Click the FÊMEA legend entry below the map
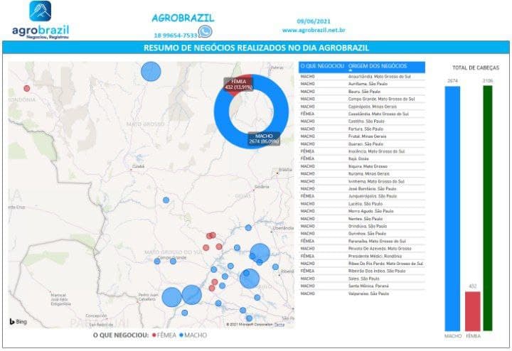The height and width of the screenshot is (351, 512). (164, 335)
